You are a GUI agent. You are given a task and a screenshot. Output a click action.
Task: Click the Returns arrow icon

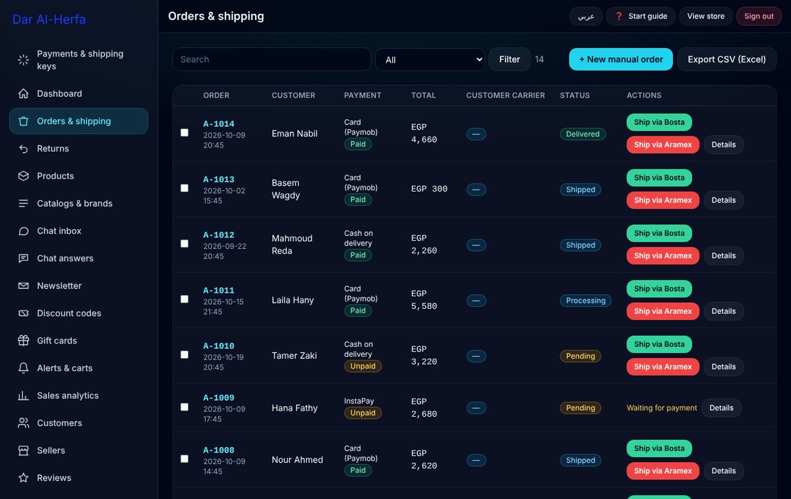click(24, 149)
